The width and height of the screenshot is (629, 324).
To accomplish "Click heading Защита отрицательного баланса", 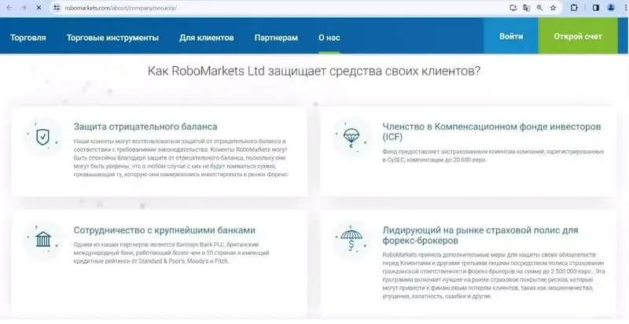I will [145, 127].
